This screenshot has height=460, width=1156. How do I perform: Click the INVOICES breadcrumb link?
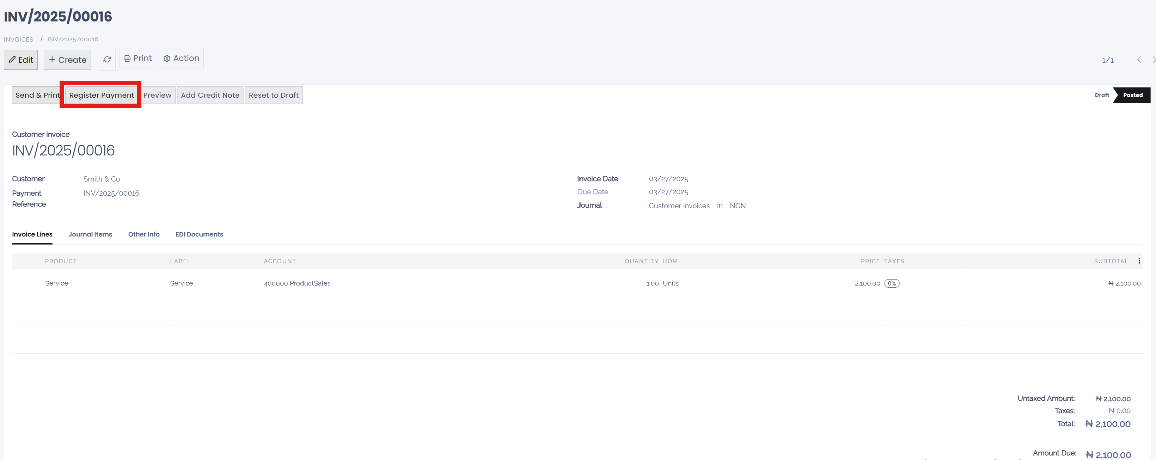pos(18,39)
